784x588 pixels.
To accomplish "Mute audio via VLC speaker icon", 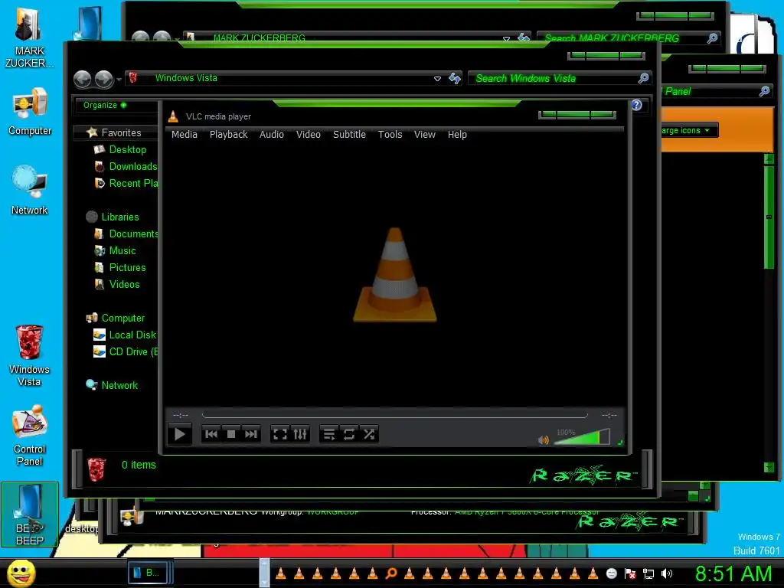I will (543, 440).
